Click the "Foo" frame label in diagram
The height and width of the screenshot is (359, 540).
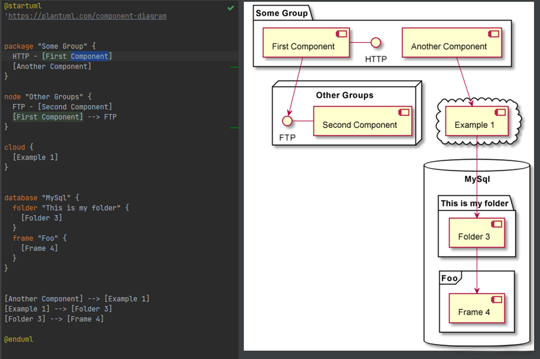449,278
